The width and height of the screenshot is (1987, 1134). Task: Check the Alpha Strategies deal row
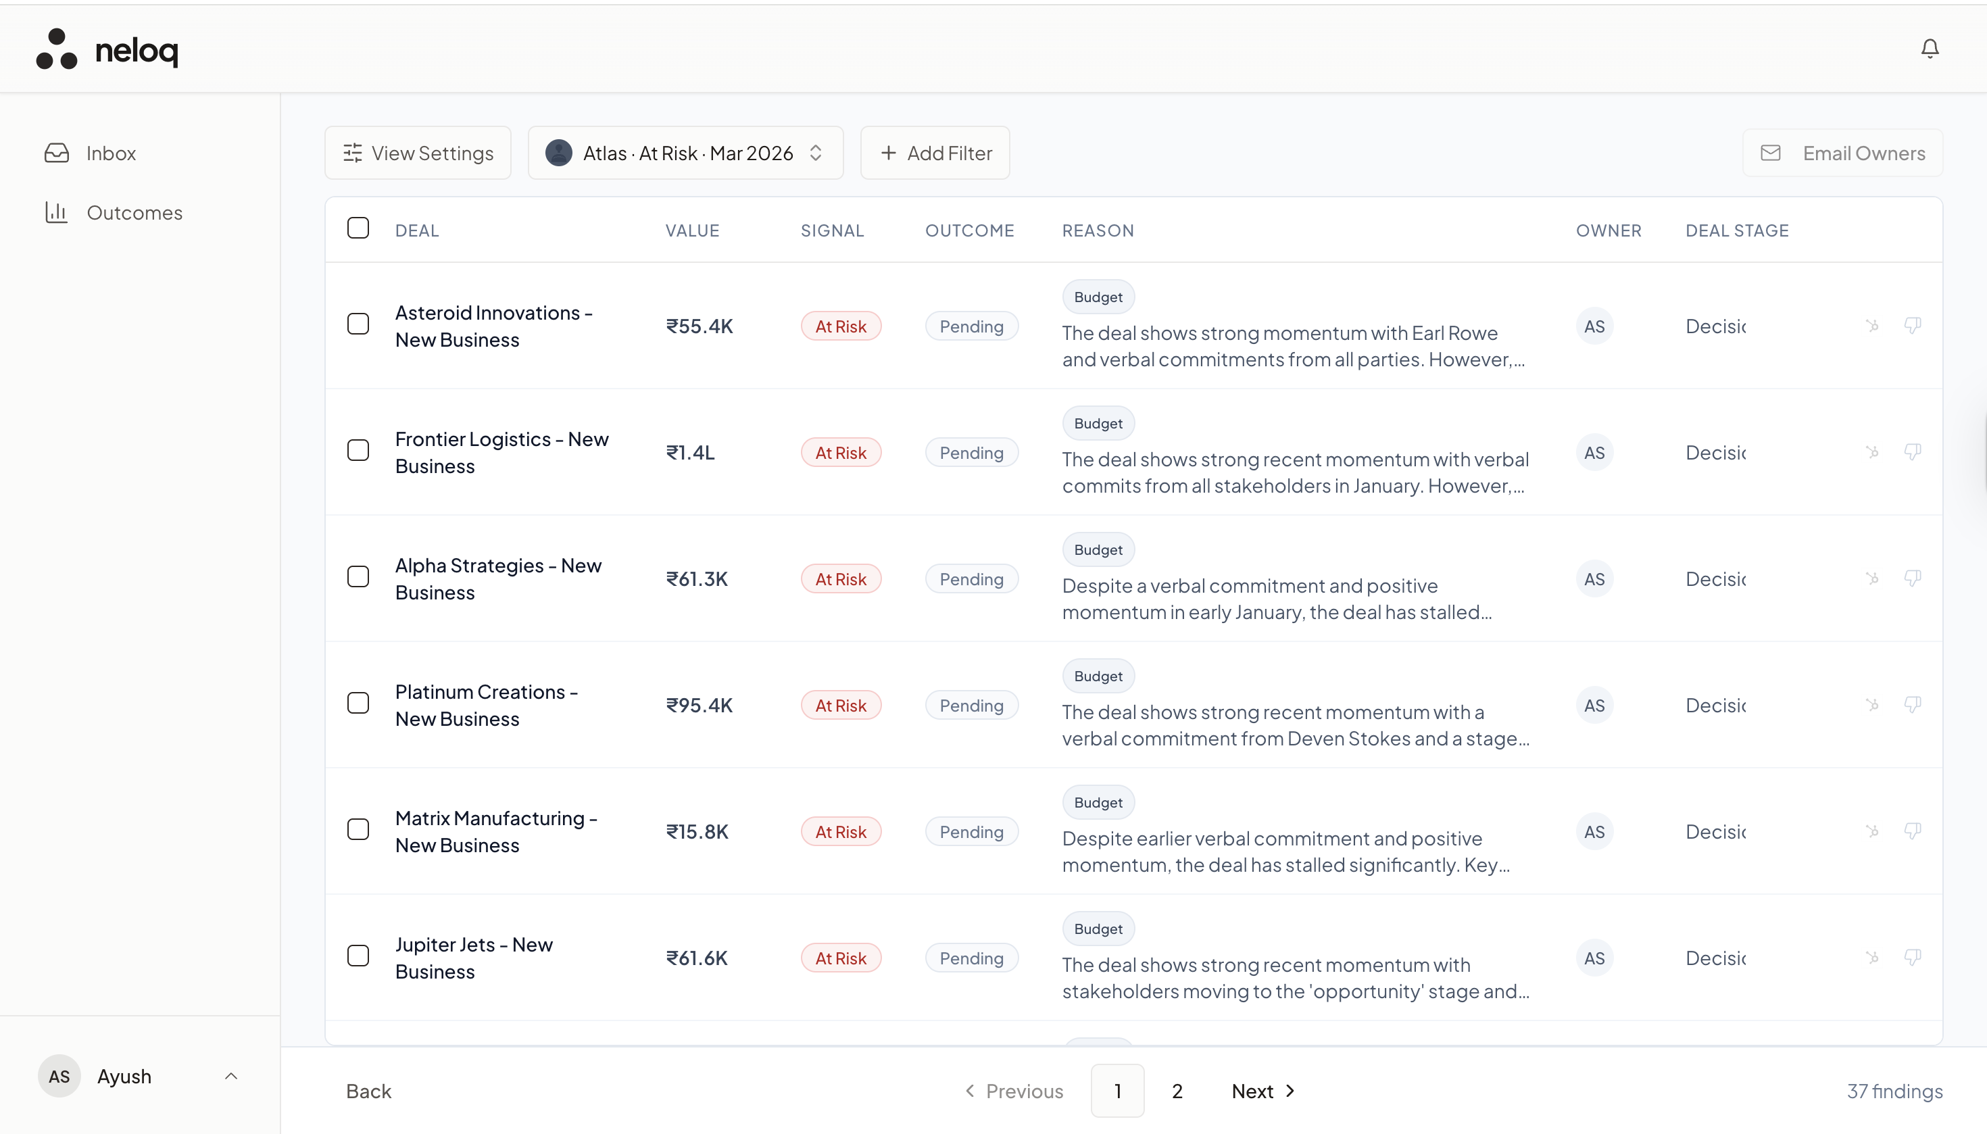pos(358,577)
